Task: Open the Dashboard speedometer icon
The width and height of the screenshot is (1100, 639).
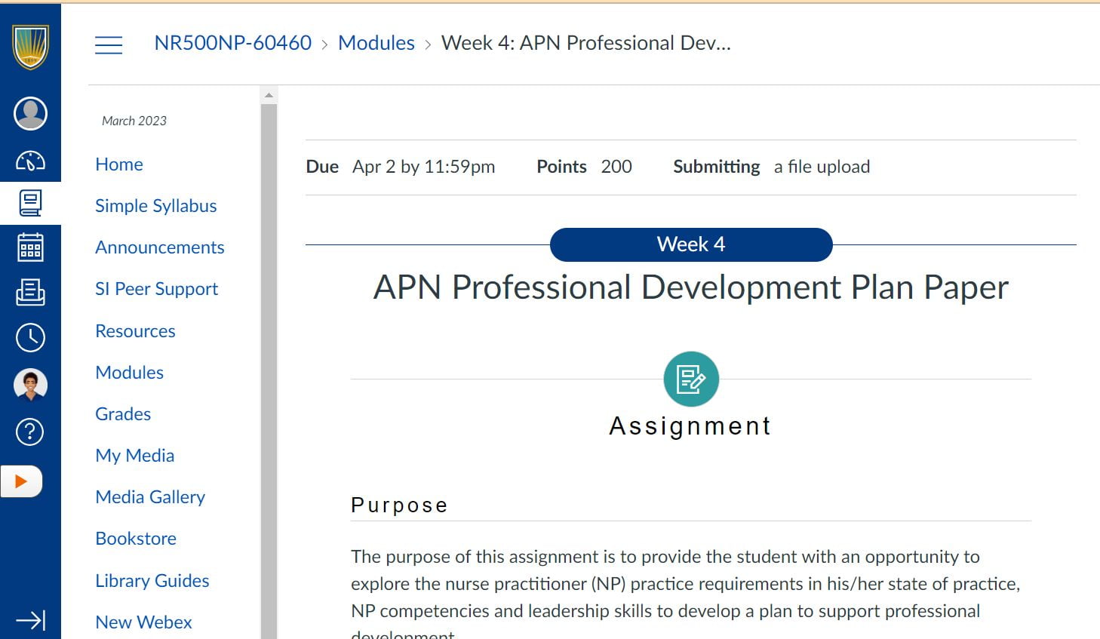Action: (30, 161)
